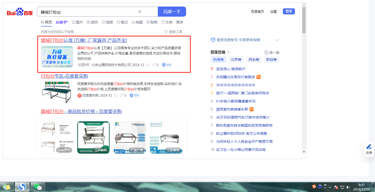Viewport: 375px width, 192px height.
Task: Switch to the 视频 tab
Action: click(x=107, y=22)
